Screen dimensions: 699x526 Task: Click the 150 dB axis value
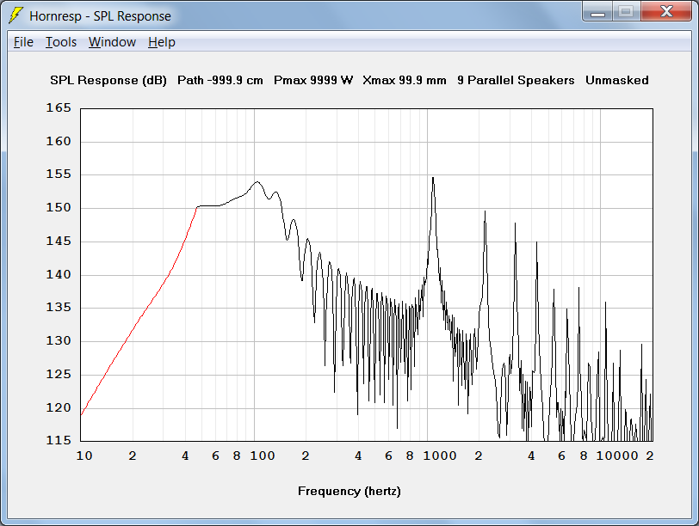point(59,207)
